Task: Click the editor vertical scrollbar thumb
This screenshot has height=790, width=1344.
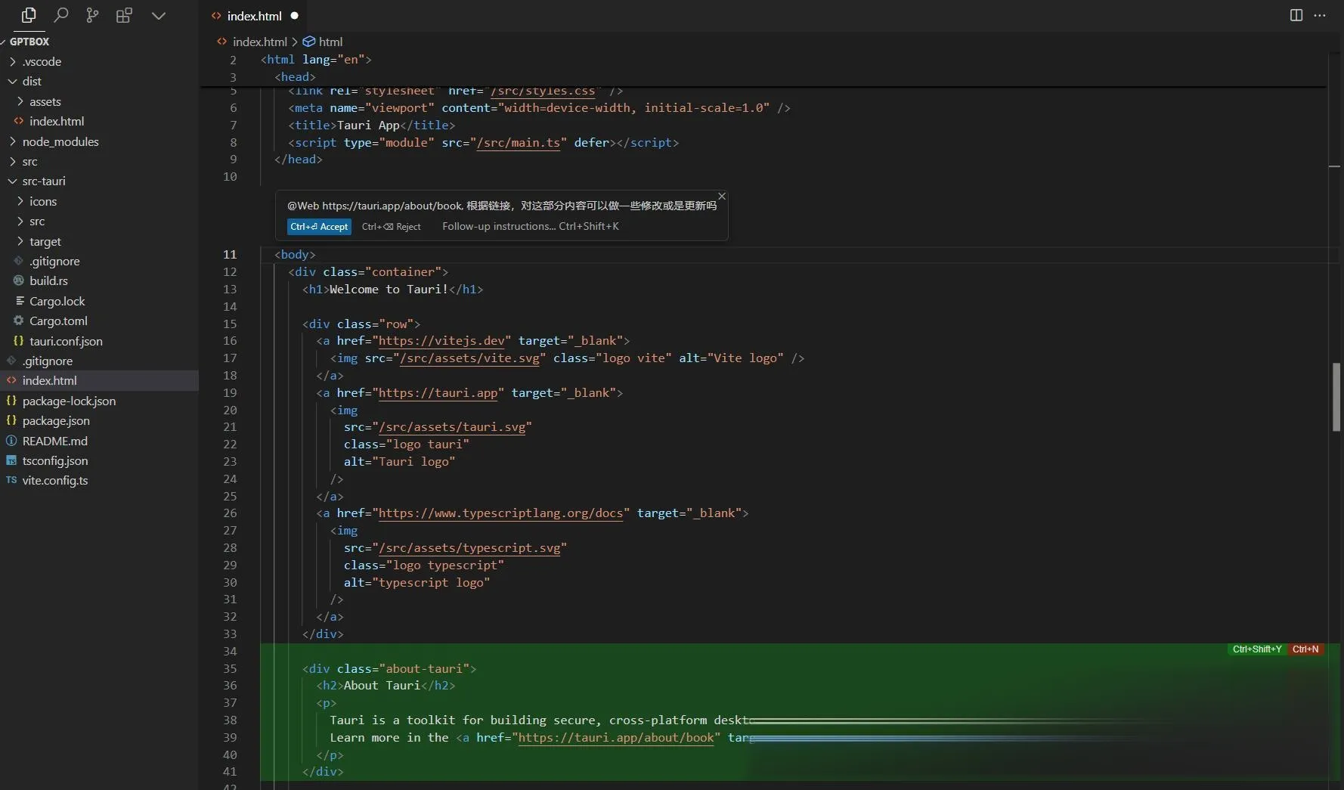Action: (x=1336, y=397)
